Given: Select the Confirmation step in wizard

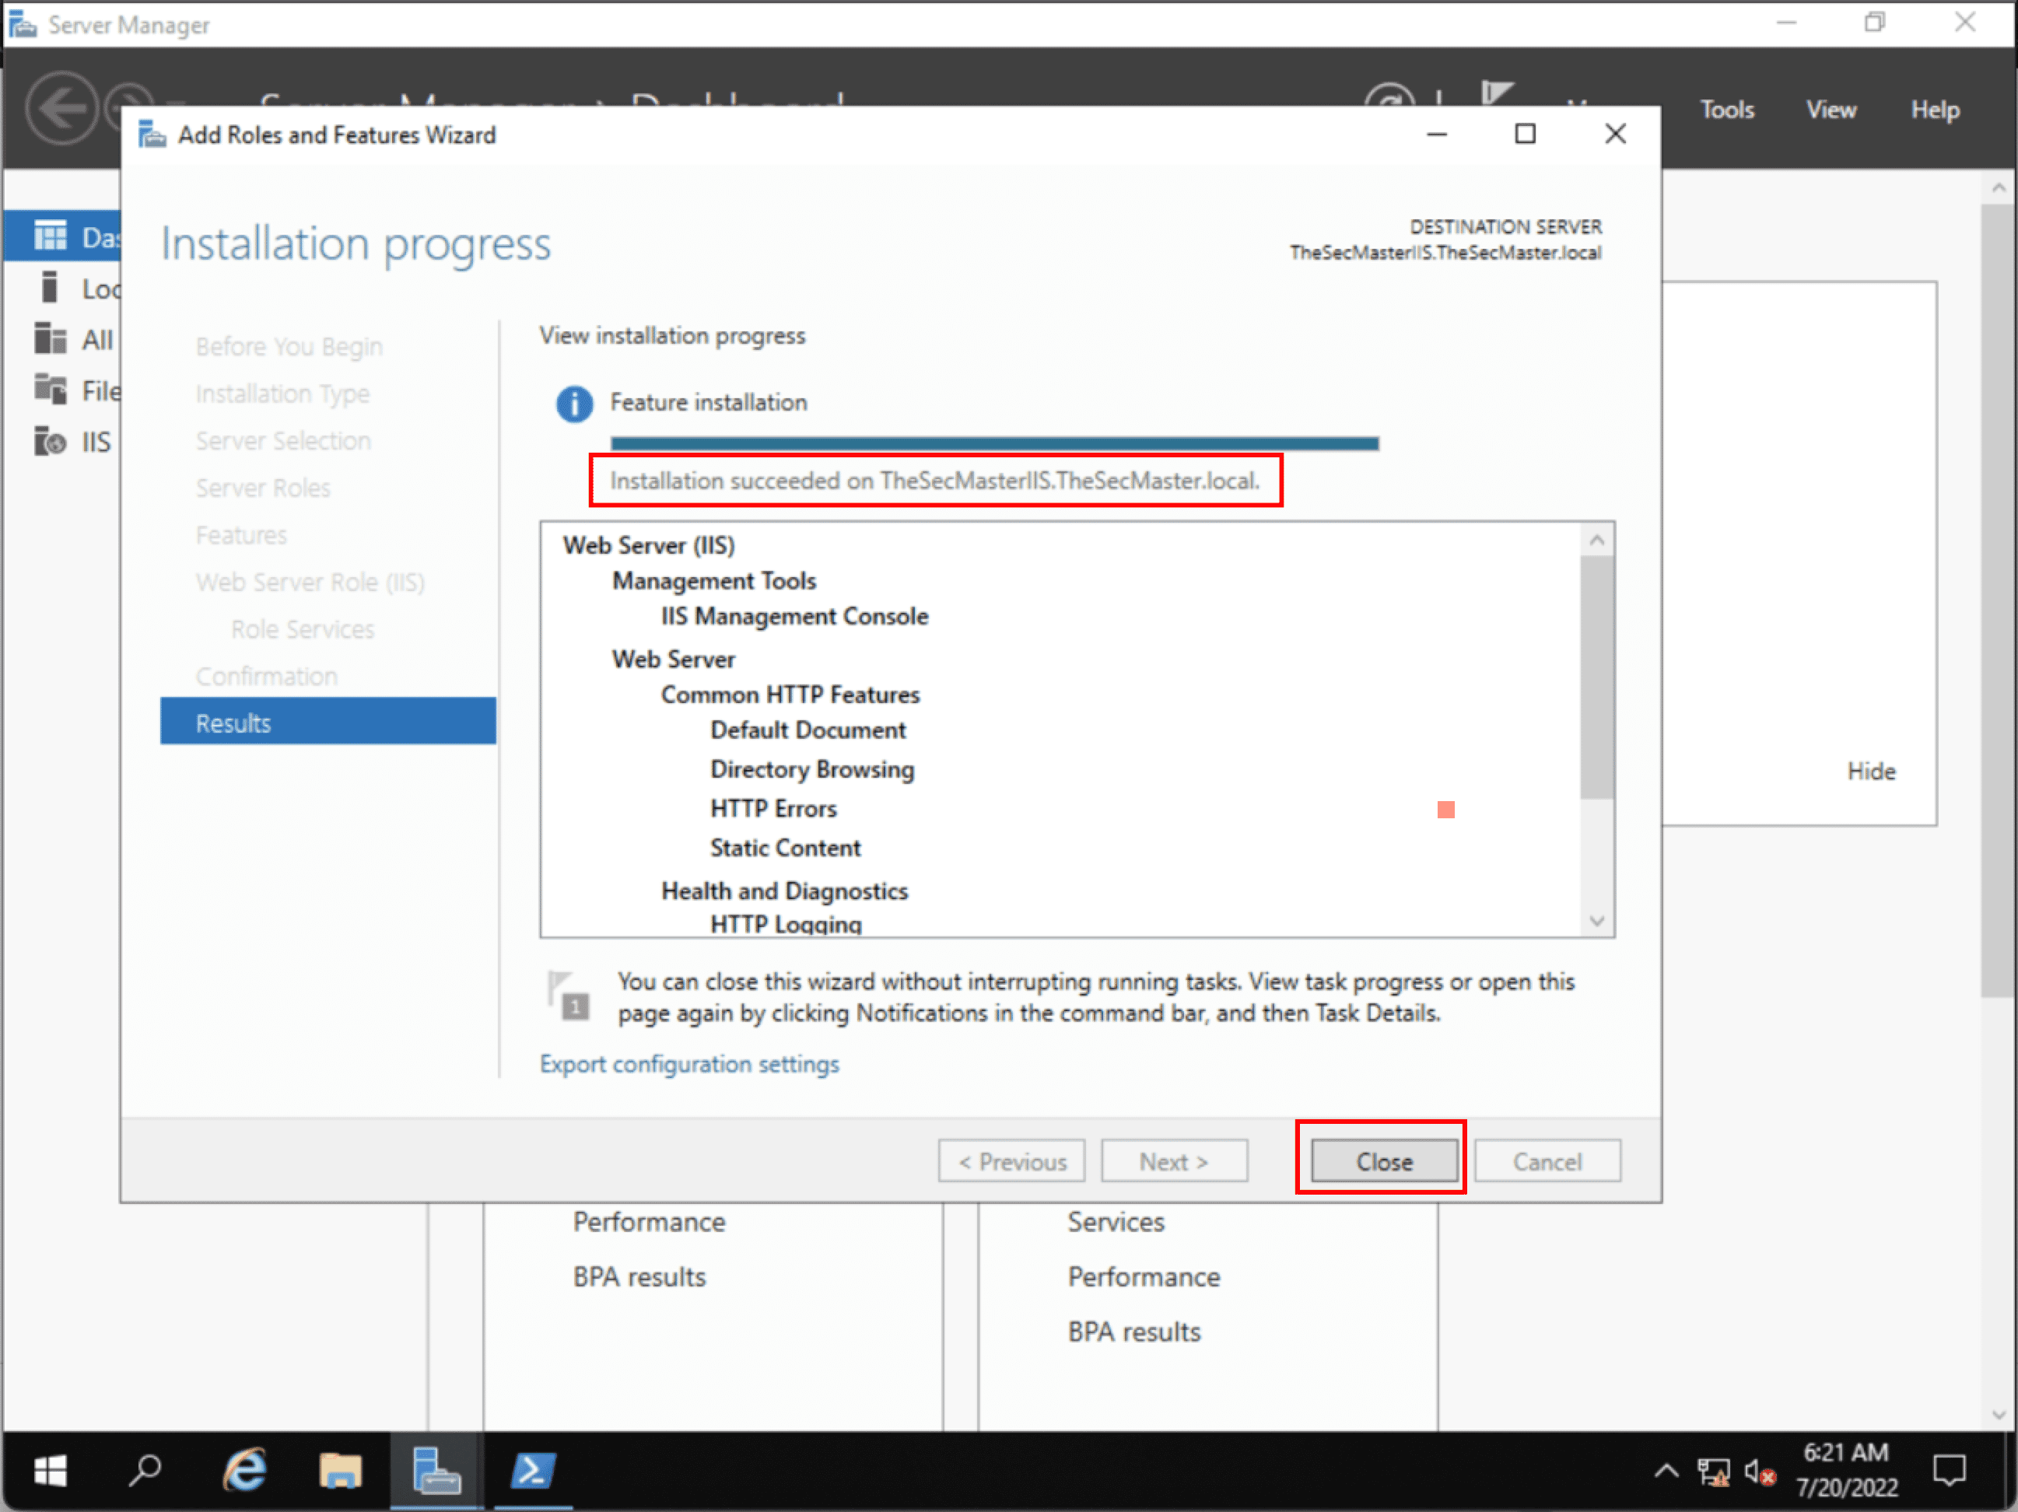Looking at the screenshot, I should pos(266,676).
